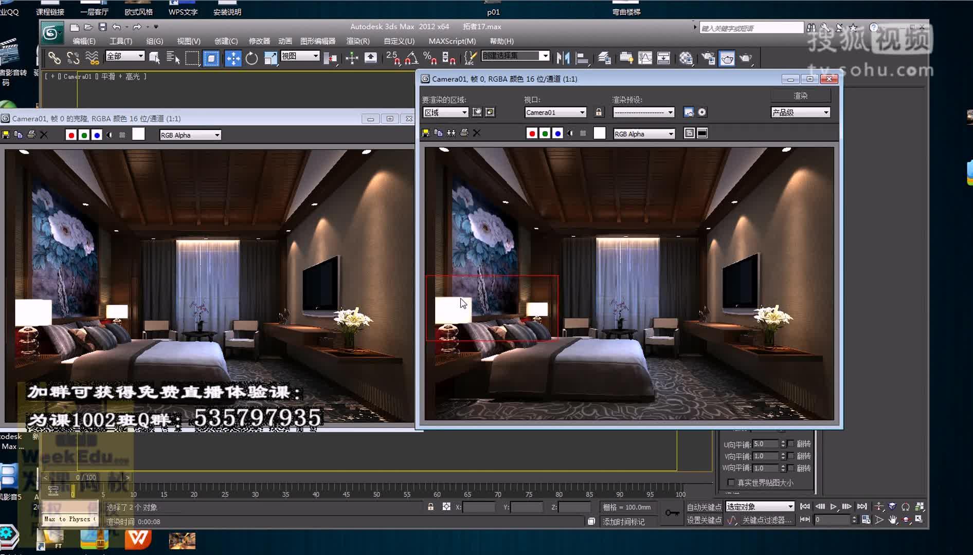Open Mirror tool in main toolbar

click(x=563, y=58)
